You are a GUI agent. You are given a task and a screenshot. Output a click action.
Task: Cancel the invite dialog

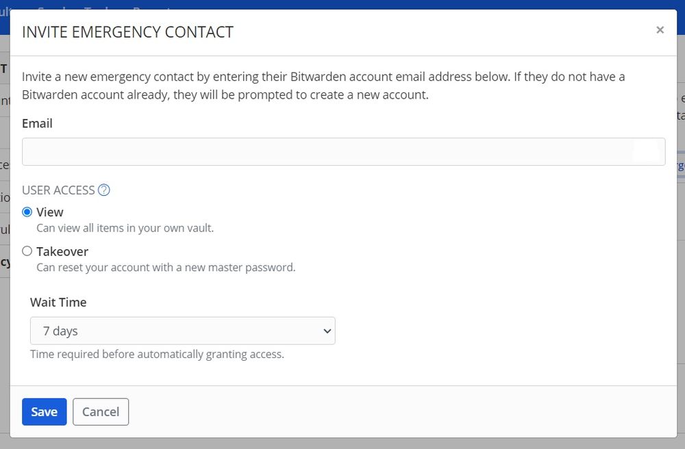coord(101,411)
